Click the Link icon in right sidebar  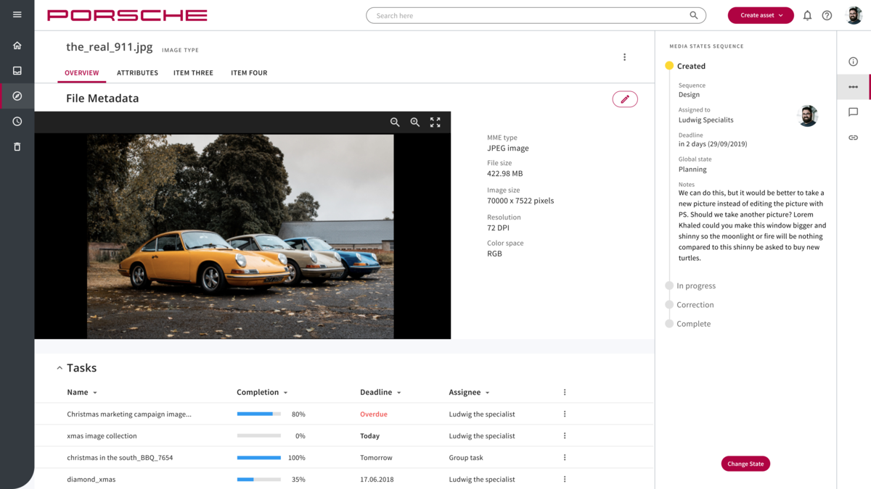(853, 138)
